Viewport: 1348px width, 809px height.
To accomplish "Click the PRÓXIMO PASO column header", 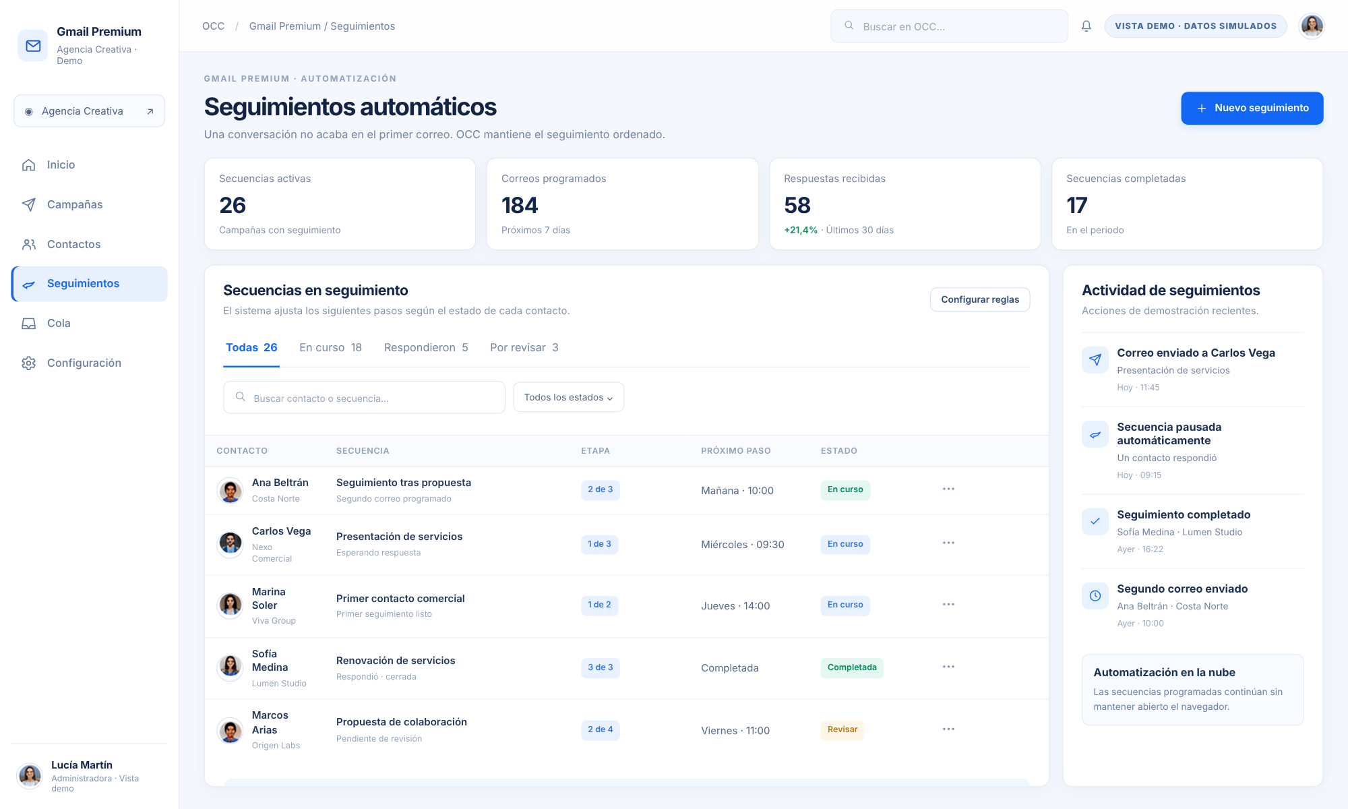I will click(x=735, y=451).
